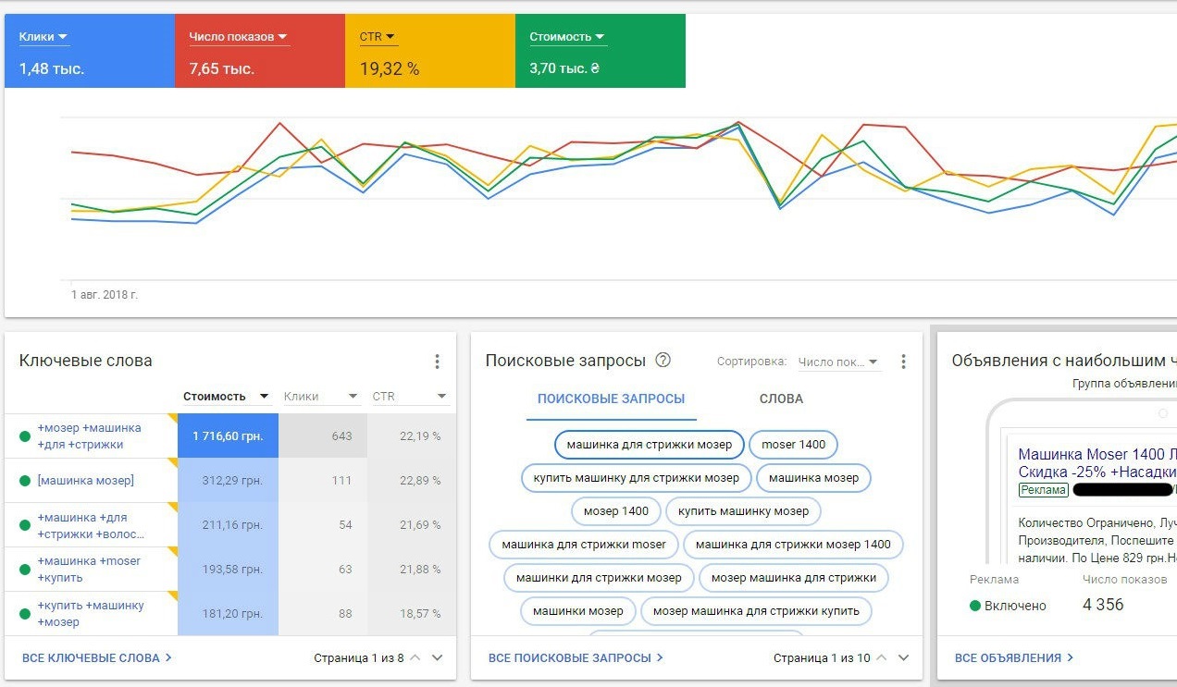This screenshot has width=1177, height=687.
Task: Expand the Сортировка dropdown in search queries
Action: [839, 362]
